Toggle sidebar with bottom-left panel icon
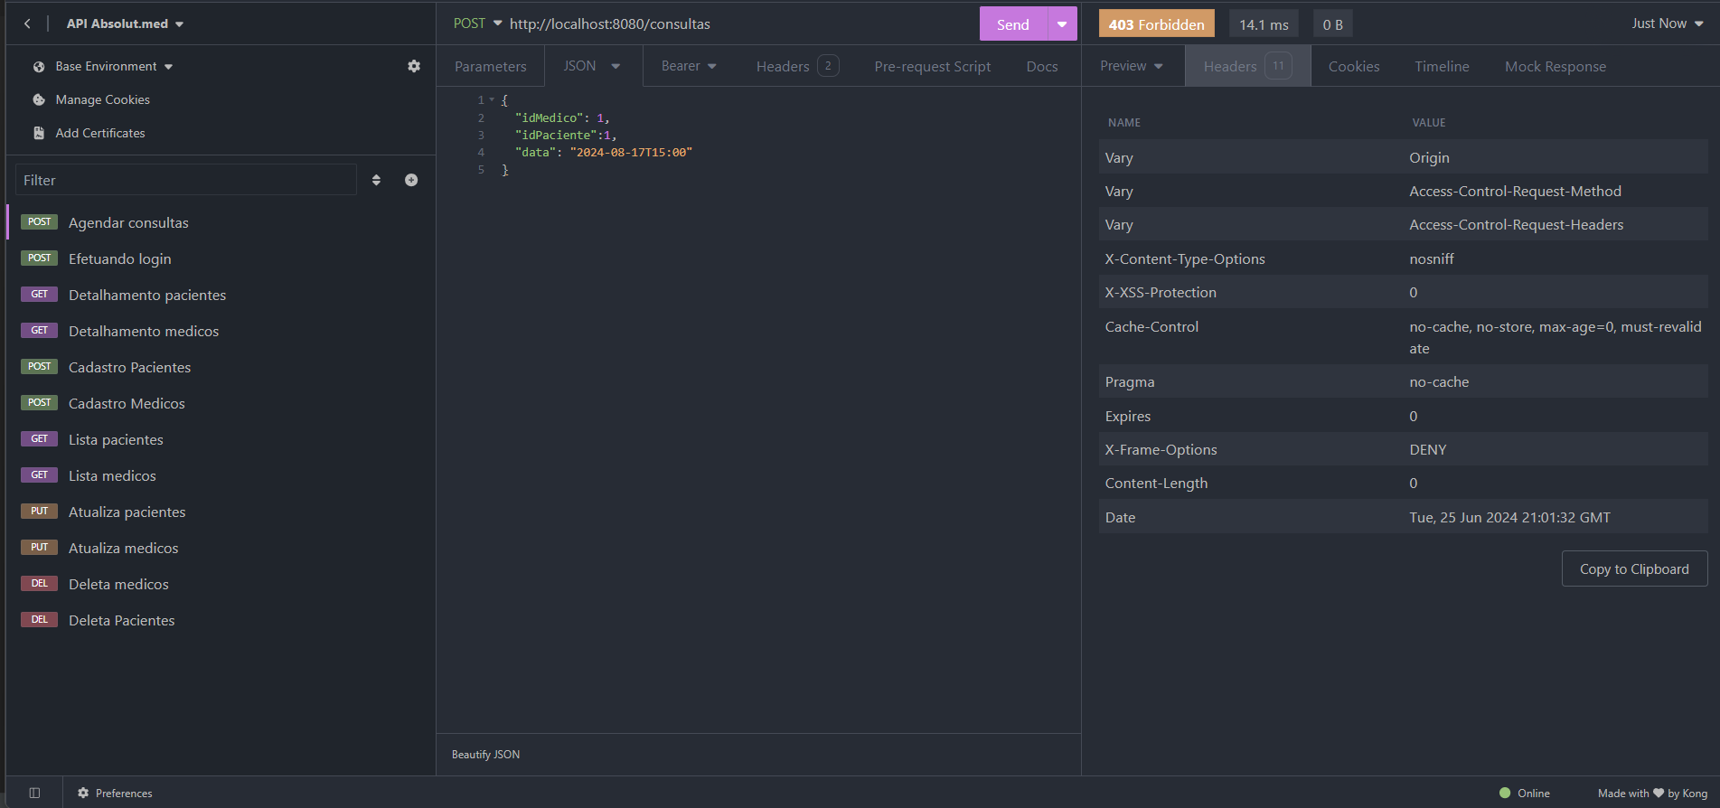The height and width of the screenshot is (808, 1720). pos(34,793)
